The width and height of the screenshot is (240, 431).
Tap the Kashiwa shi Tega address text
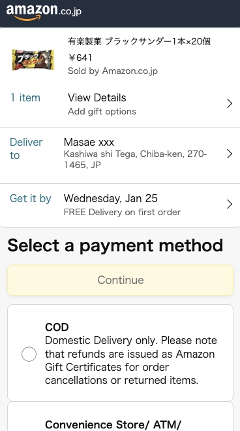[136, 160]
